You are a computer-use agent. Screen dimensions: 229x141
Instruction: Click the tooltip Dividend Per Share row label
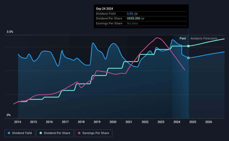coord(109,19)
